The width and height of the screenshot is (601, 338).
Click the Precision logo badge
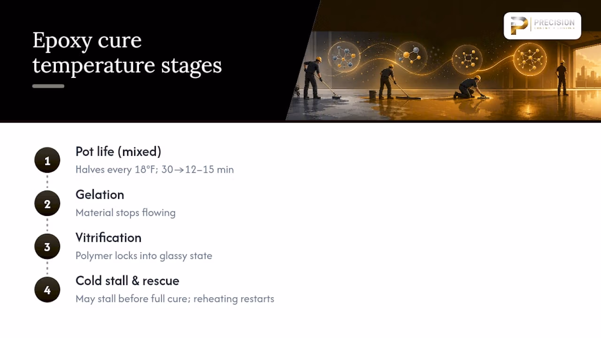542,26
